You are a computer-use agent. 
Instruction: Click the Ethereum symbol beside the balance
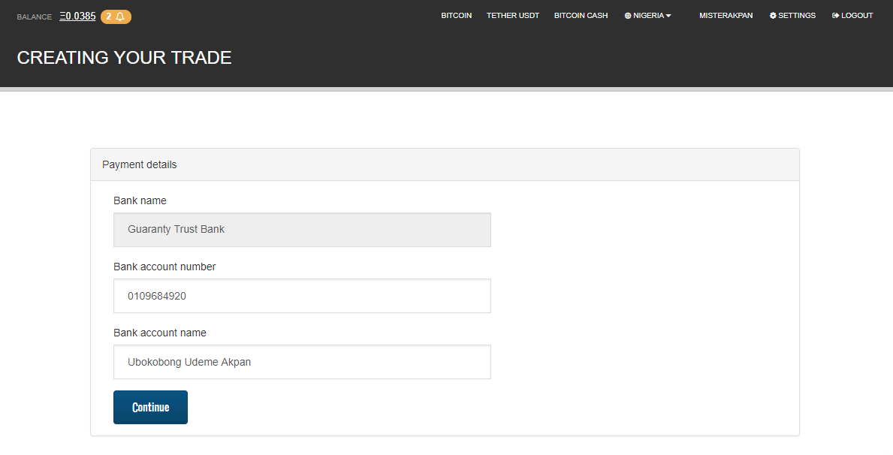[x=61, y=15]
